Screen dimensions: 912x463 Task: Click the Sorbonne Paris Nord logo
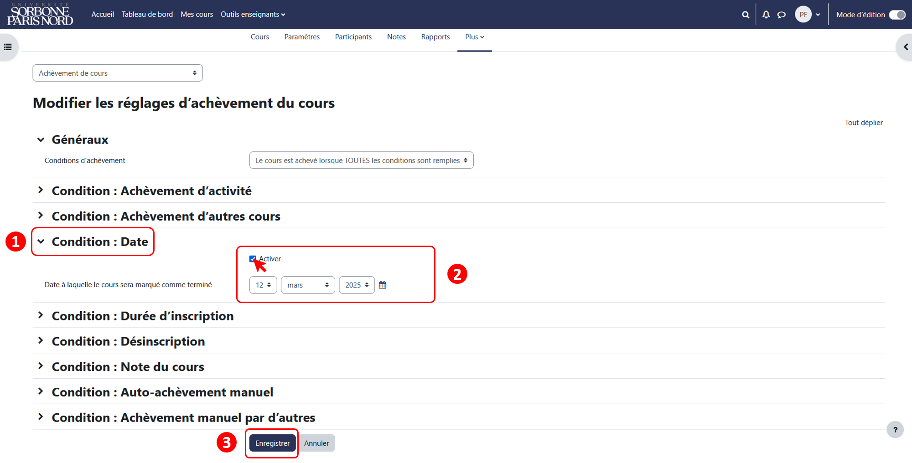(x=40, y=15)
